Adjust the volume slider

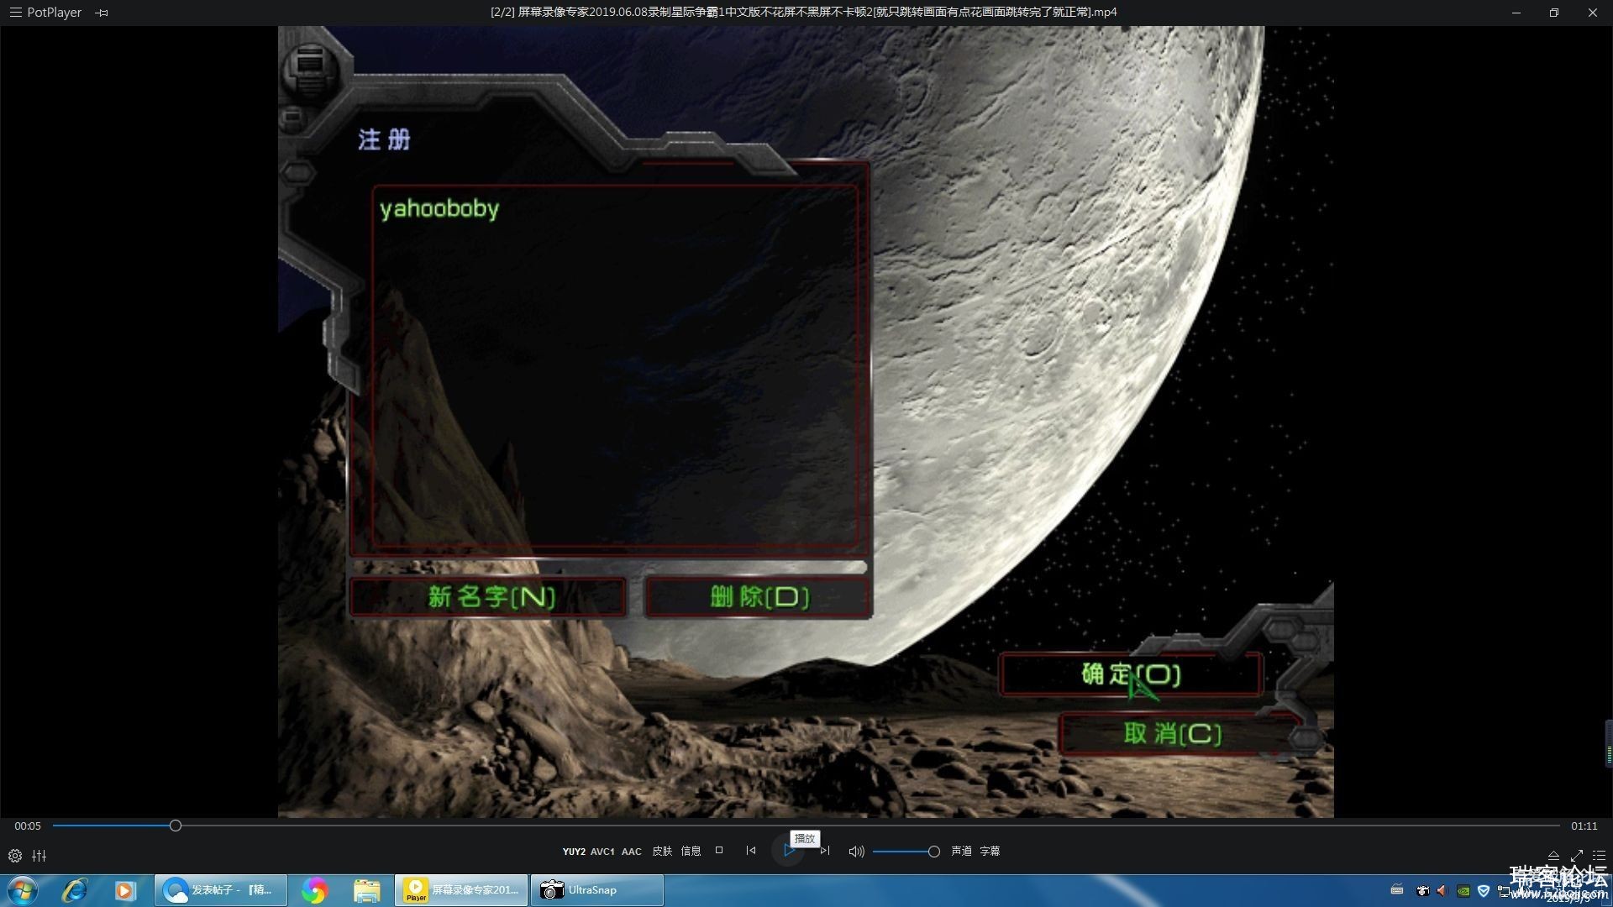[906, 852]
